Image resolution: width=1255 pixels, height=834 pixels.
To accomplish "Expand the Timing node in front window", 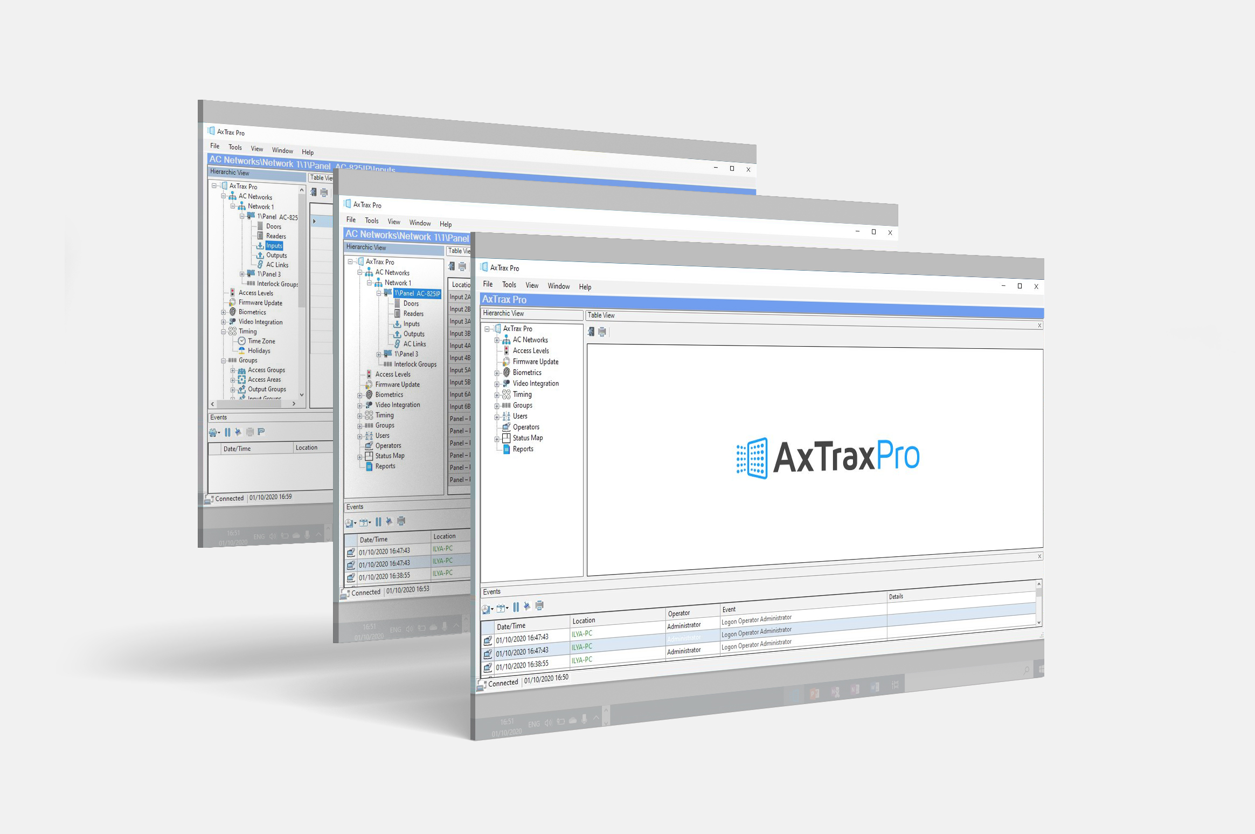I will 497,395.
